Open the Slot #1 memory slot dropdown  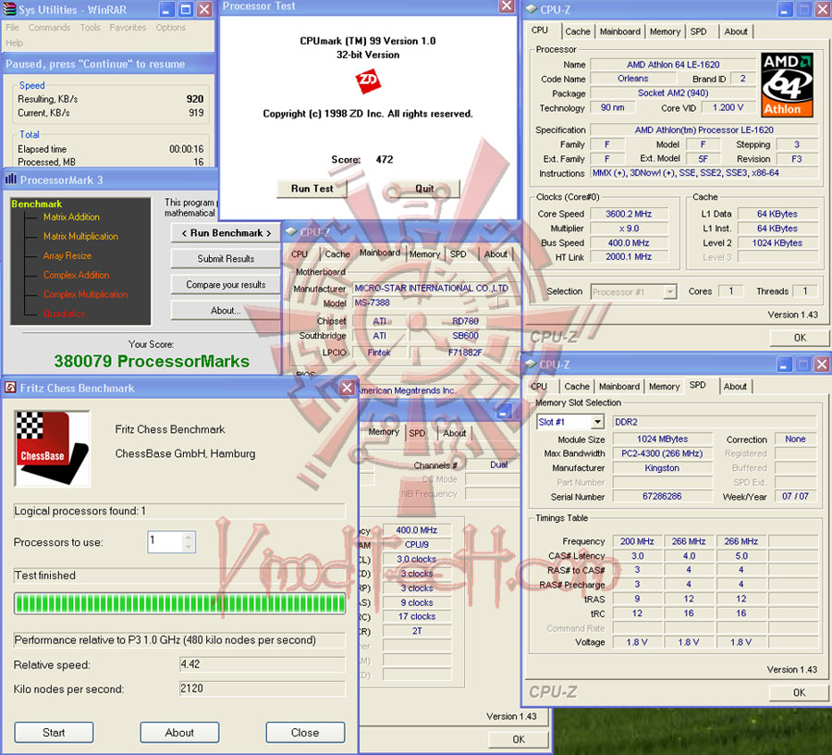click(597, 422)
